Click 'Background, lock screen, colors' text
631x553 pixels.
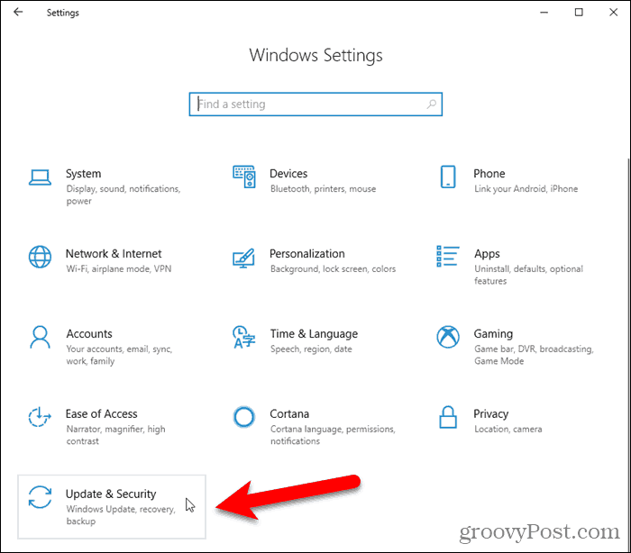pos(333,269)
